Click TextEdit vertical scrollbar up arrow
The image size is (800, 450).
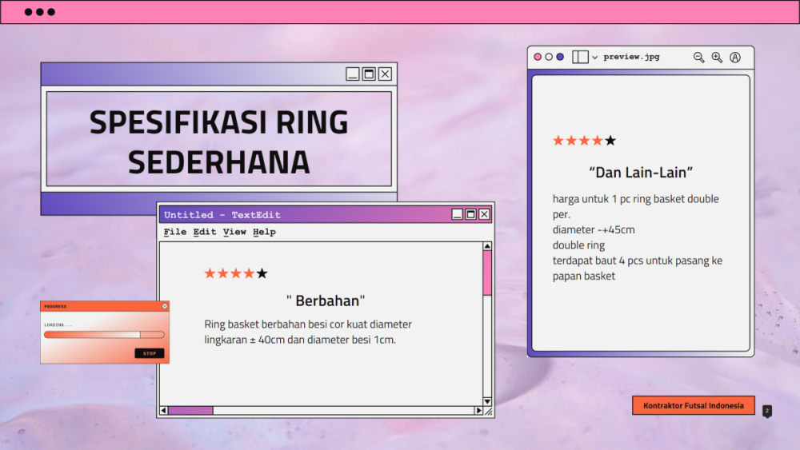[487, 246]
